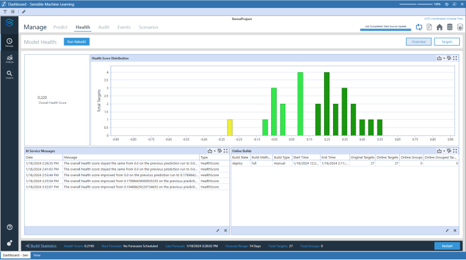Open the database stack icon
The height and width of the screenshot is (260, 466).
click(450, 27)
